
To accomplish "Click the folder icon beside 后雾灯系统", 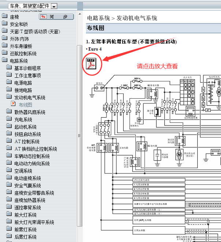I will 9,236.
